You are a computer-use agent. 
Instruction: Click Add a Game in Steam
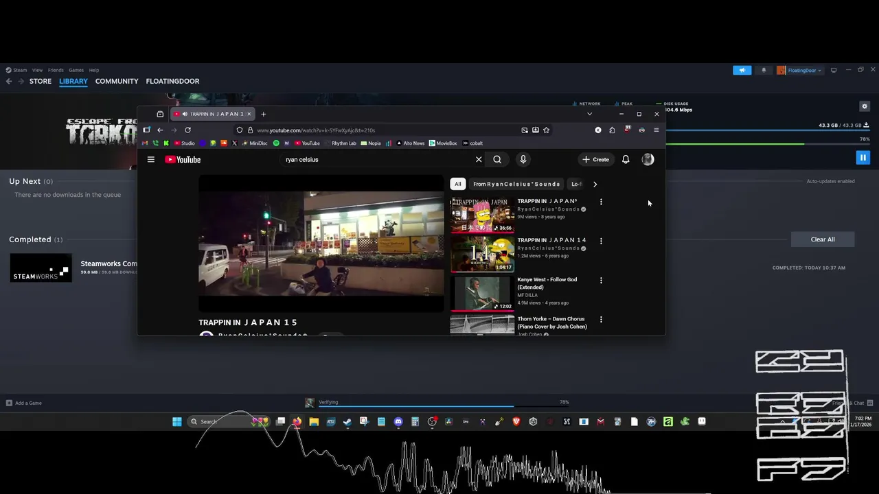point(24,403)
